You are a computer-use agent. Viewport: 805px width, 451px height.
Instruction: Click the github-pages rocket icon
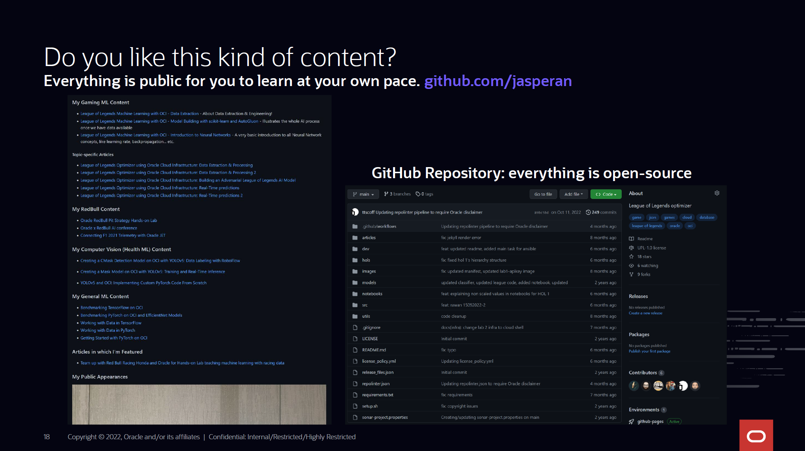tap(631, 422)
